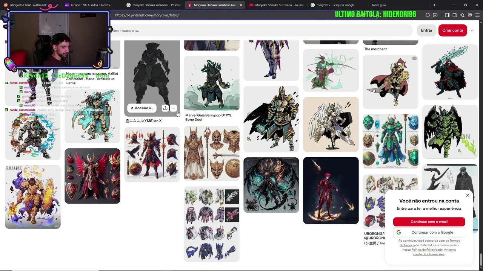Viewport: 483px width, 271px height.
Task: Open the black and gold winged knight pin
Action: click(x=271, y=119)
